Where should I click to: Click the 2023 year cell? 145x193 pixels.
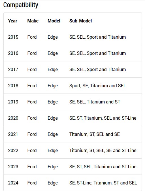click(13, 167)
